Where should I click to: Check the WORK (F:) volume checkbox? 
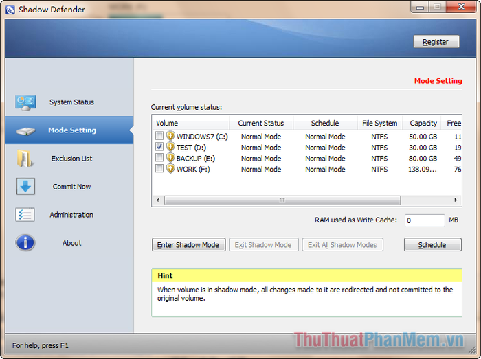(159, 168)
